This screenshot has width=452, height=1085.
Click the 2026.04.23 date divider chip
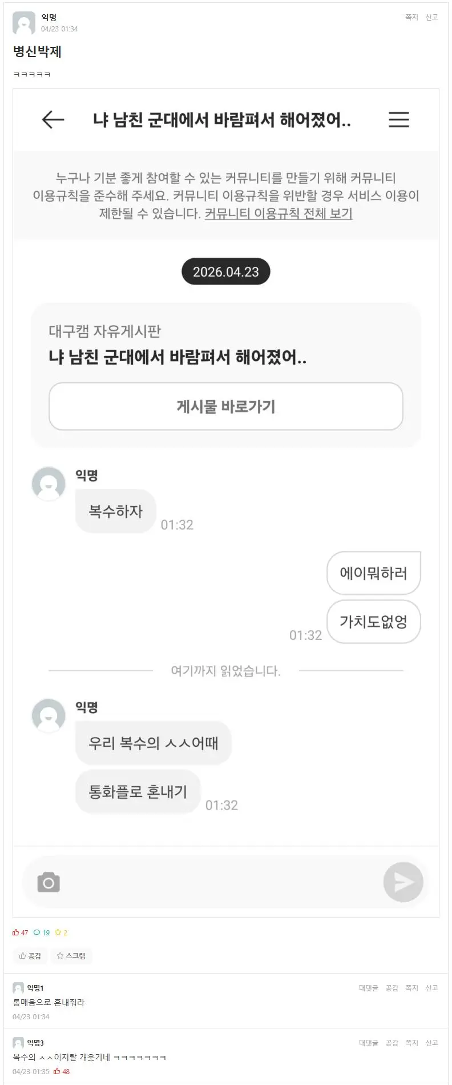pyautogui.click(x=225, y=271)
